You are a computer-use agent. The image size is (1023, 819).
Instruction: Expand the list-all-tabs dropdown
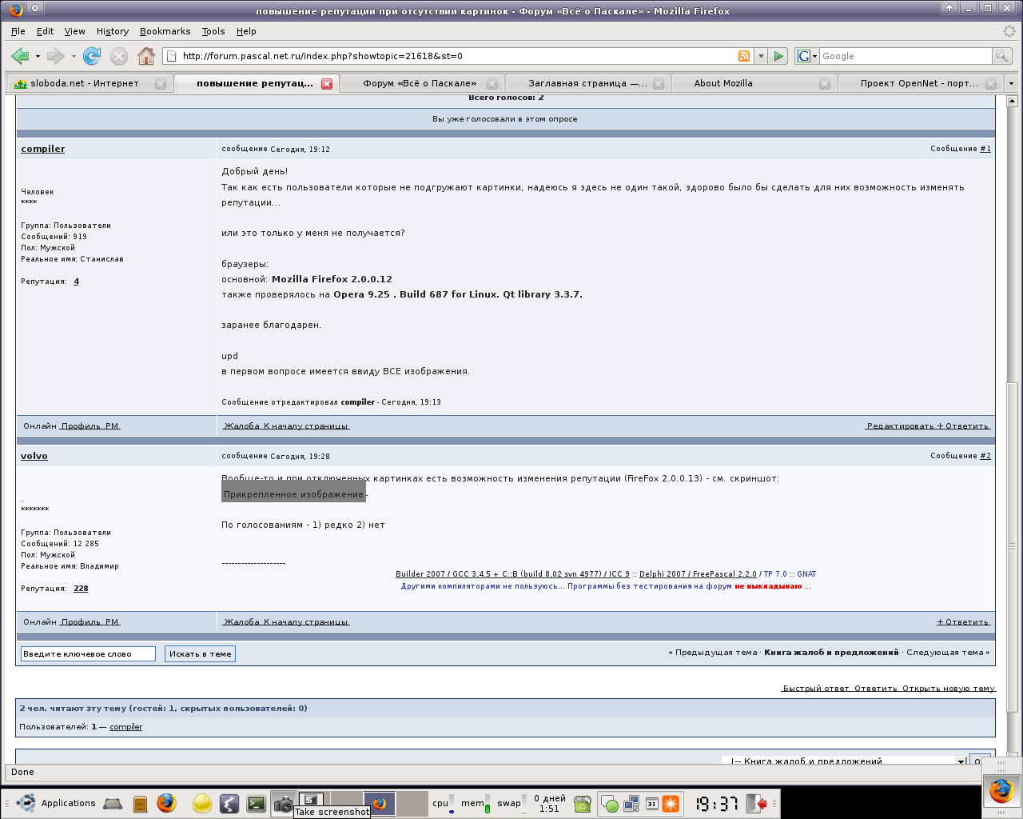1011,83
